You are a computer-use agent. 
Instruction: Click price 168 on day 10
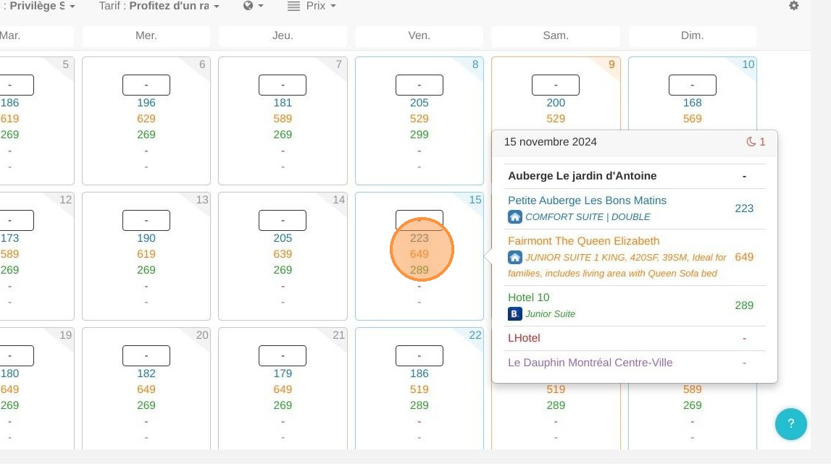692,103
